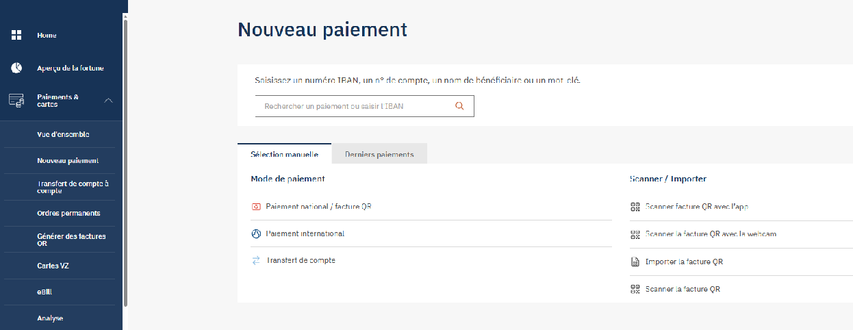Open Ordres permanents in sidebar
This screenshot has width=853, height=330.
[68, 213]
